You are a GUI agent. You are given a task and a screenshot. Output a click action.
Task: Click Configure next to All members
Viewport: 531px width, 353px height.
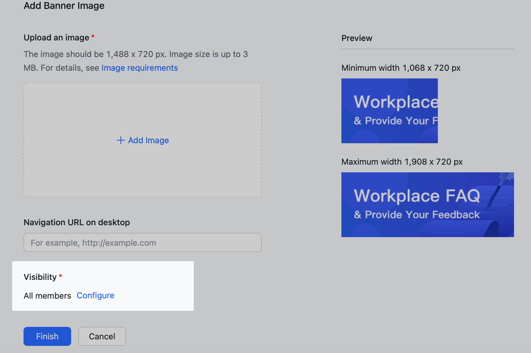pos(95,295)
